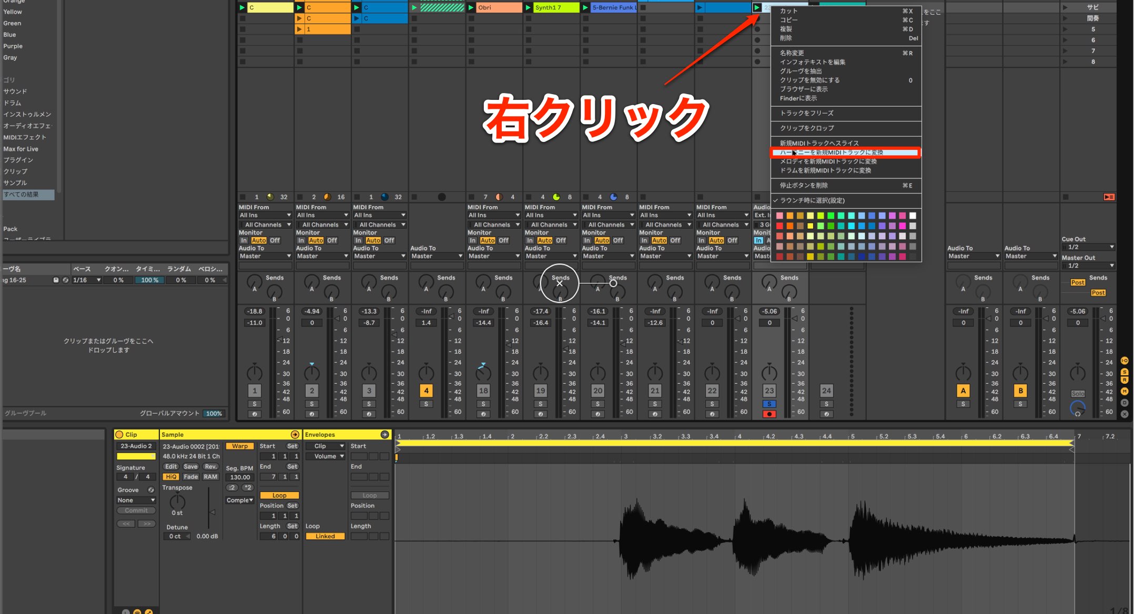Click the Rev. reverse button
Viewport: 1134px width, 614px height.
point(210,467)
